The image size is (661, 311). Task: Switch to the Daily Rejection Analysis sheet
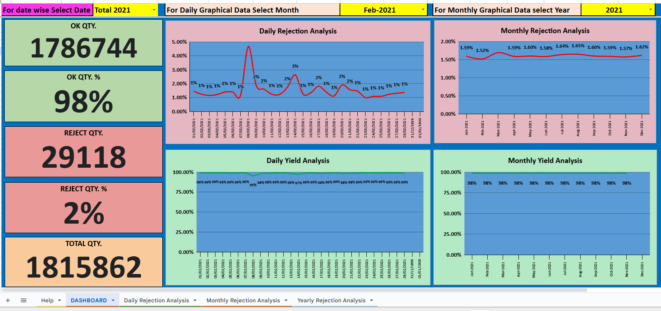coord(156,300)
